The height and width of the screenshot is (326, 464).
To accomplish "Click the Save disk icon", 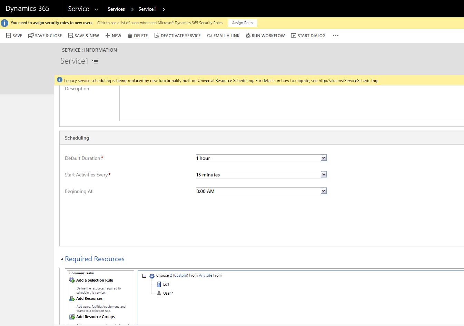I will click(x=9, y=35).
